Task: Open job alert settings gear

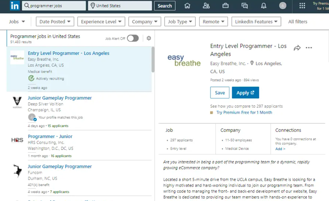Action: [149, 38]
